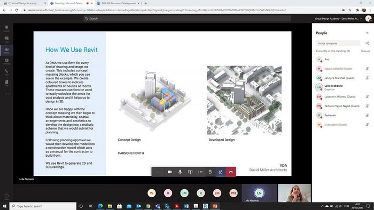
Task: Open more actions ellipsis in meeting toolbar
Action: (x=200, y=172)
